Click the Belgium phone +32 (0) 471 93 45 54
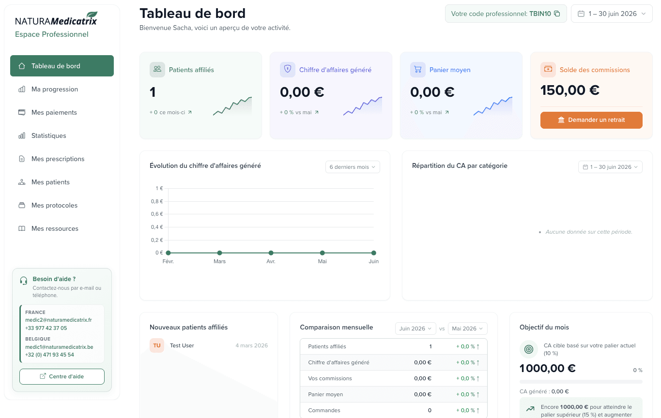The width and height of the screenshot is (661, 418). tap(49, 355)
